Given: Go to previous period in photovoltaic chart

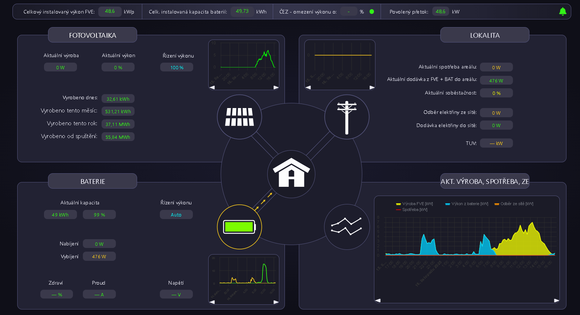Looking at the screenshot, I should point(212,87).
